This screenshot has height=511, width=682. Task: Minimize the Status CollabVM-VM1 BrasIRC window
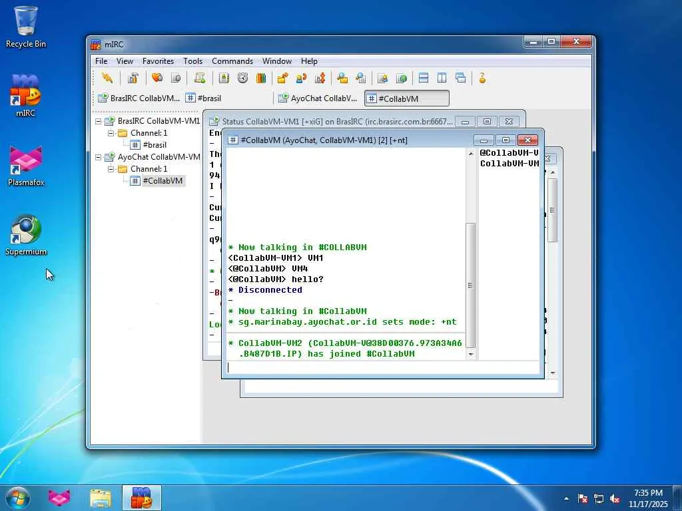[x=466, y=122]
